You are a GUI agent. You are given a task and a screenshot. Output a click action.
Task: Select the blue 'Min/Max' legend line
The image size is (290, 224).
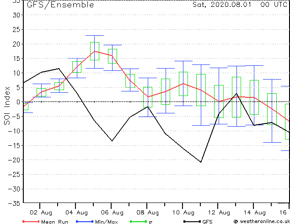click(85, 221)
